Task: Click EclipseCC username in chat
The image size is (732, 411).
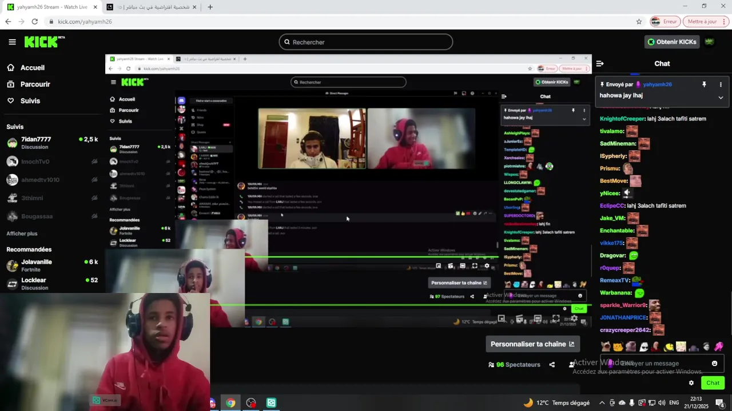Action: [x=612, y=205]
